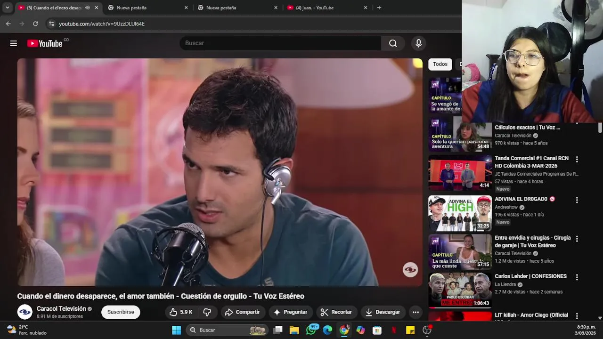Open Microsoft Store on the taskbar
603x339 pixels.
point(377,330)
